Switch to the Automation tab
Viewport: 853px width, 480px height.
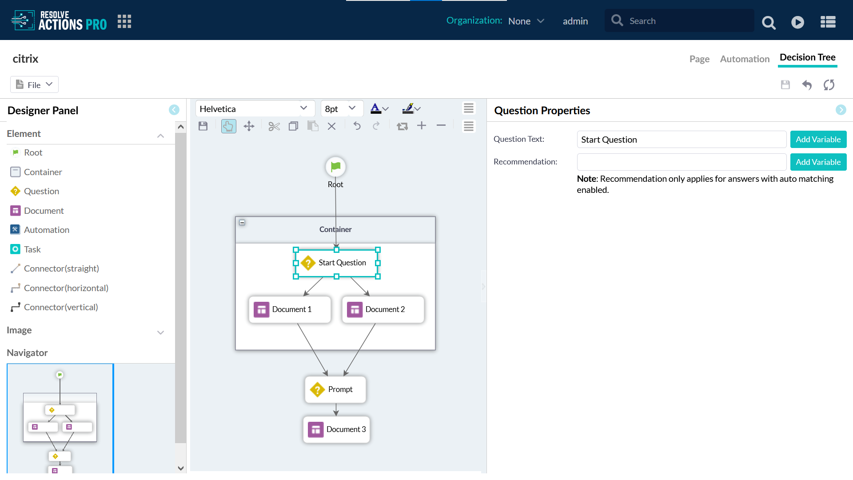[745, 59]
